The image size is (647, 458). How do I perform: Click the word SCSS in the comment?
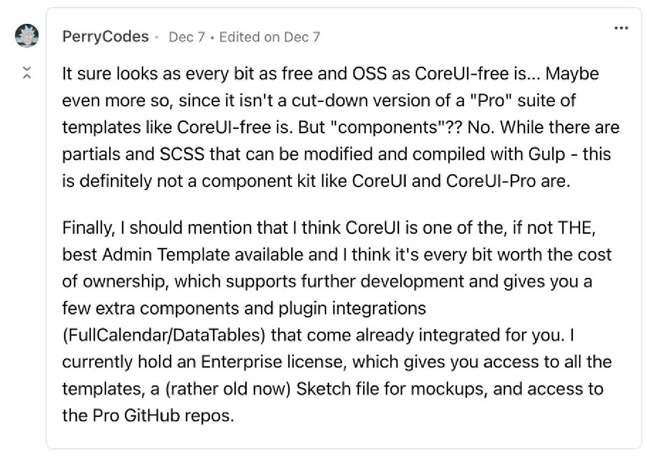coord(182,154)
